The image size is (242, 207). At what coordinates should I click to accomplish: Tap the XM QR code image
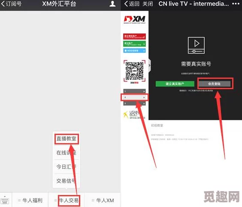[x=134, y=71]
